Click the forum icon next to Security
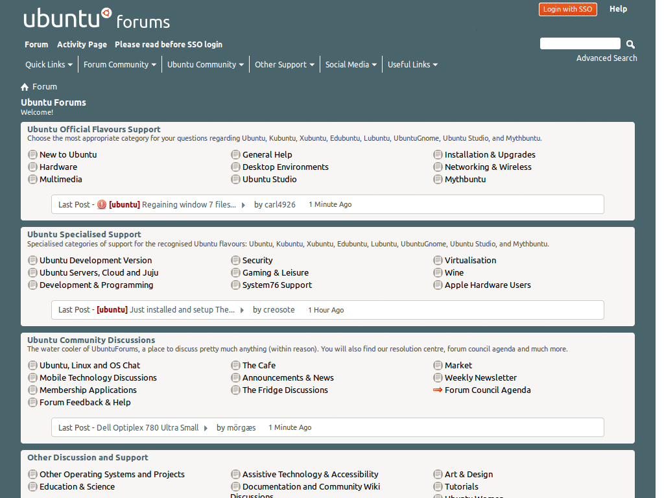 click(x=235, y=260)
